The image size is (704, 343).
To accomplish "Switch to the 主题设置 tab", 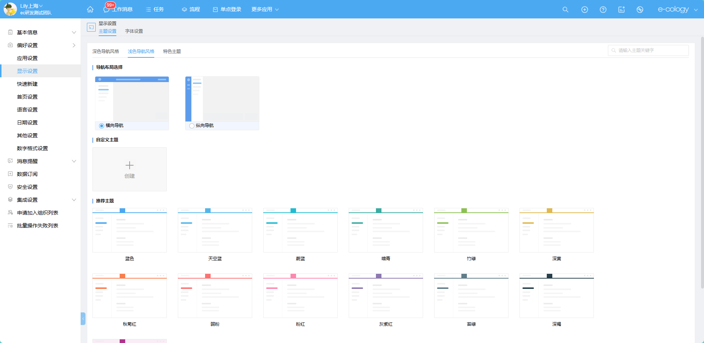I will (x=108, y=31).
